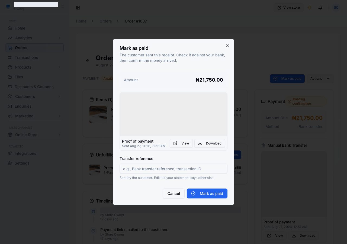Click the Settings gear icon in the sidebar
Viewport: 347px width, 244px height.
10,163
